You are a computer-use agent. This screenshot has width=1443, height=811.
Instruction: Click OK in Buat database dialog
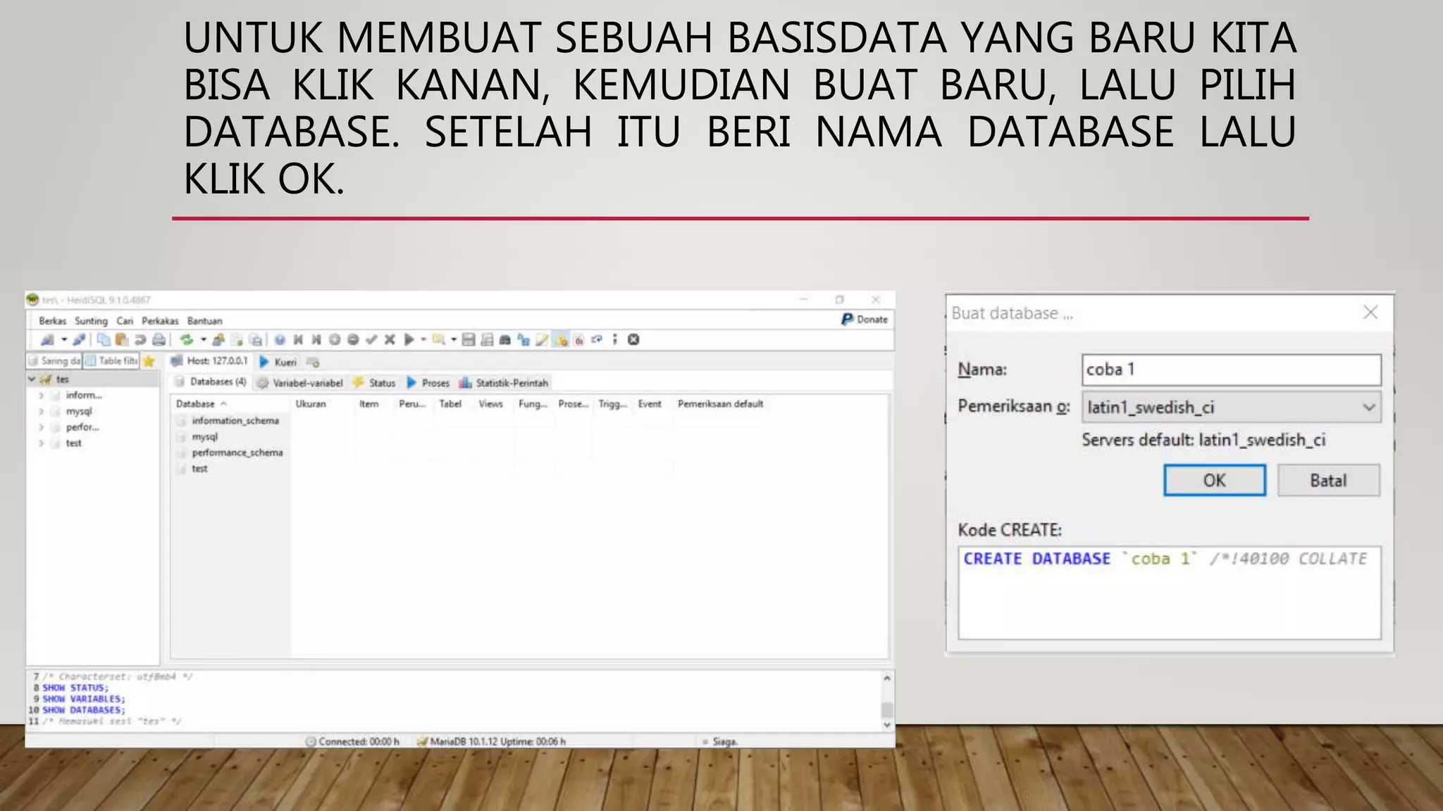click(x=1214, y=480)
